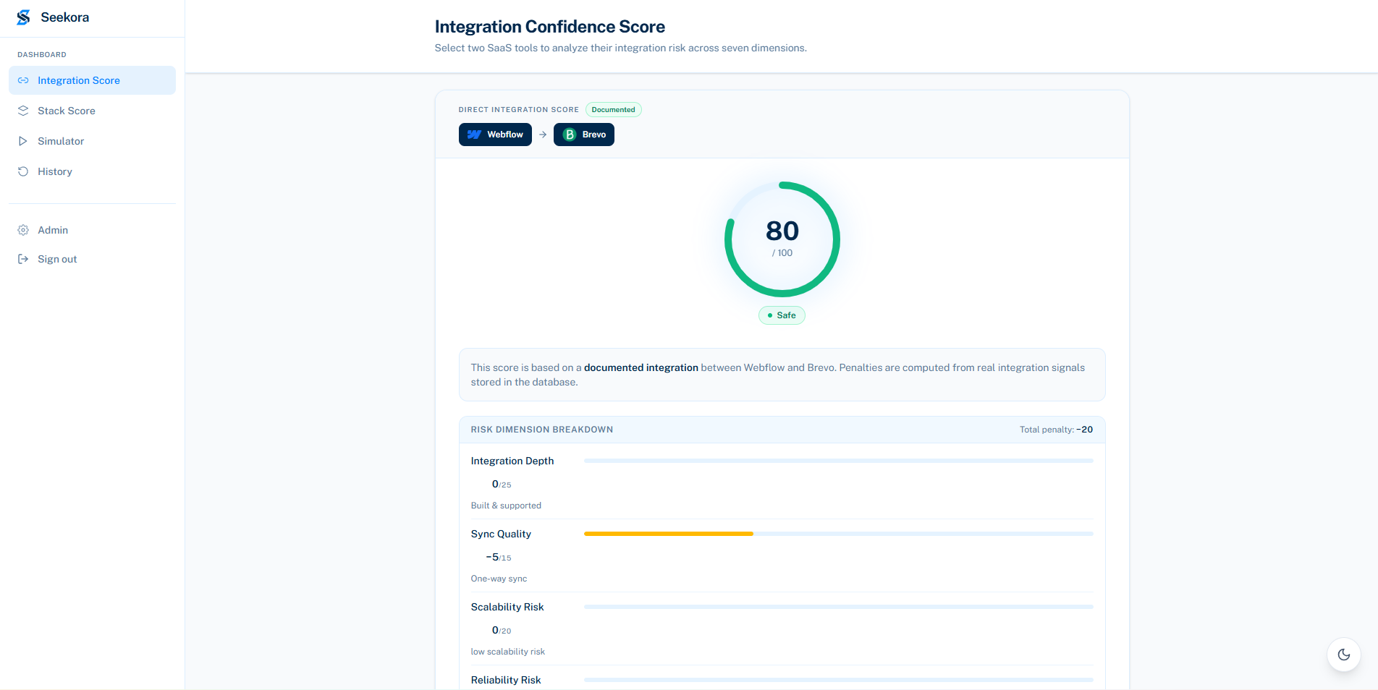Click the Scalability Risk progress bar
The image size is (1378, 690).
pos(838,607)
